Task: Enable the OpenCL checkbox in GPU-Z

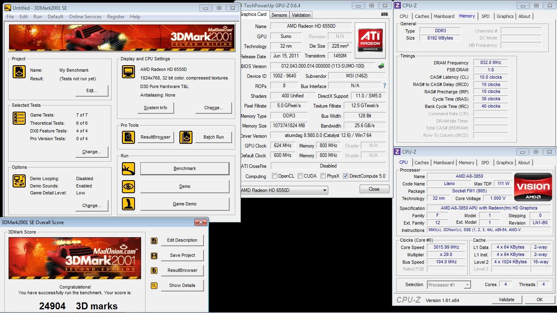Action: [274, 176]
